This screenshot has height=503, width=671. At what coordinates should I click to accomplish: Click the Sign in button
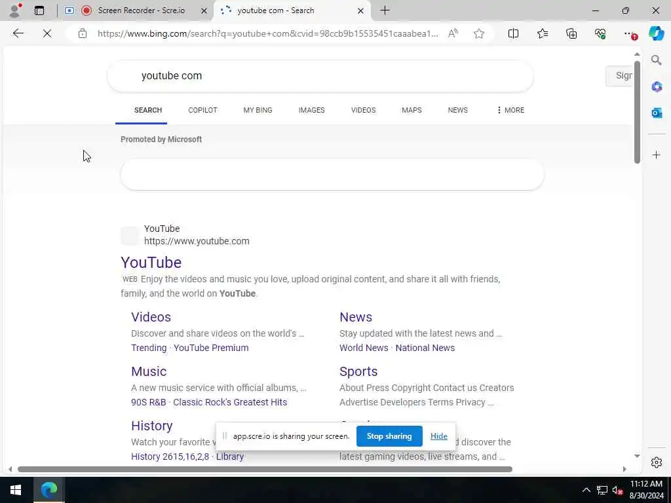coord(620,76)
